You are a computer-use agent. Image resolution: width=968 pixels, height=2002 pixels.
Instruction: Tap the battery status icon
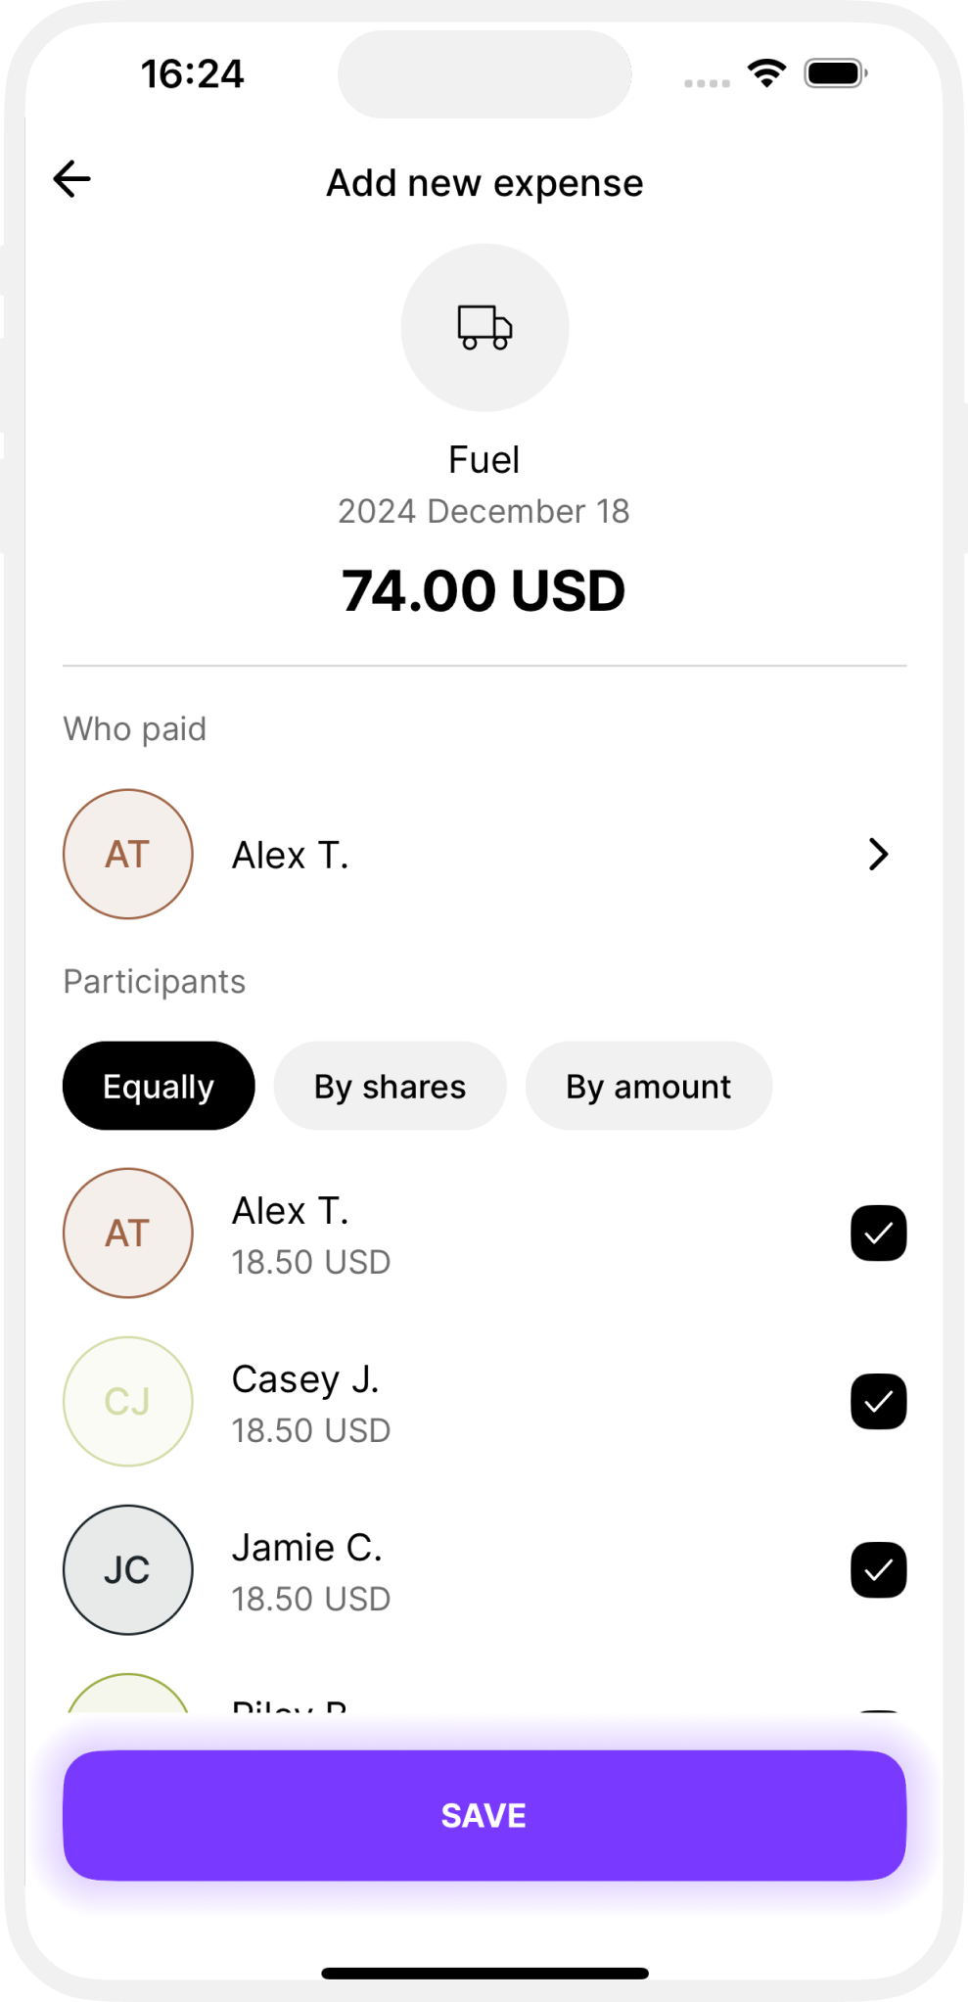pyautogui.click(x=835, y=73)
